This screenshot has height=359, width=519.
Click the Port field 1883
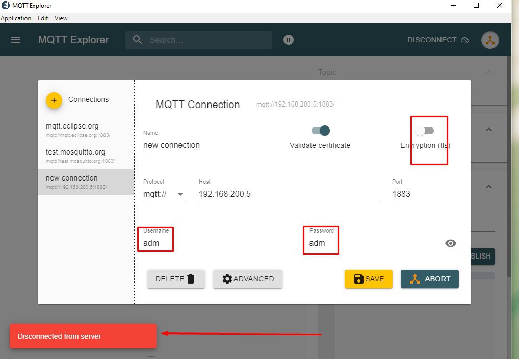click(x=427, y=194)
